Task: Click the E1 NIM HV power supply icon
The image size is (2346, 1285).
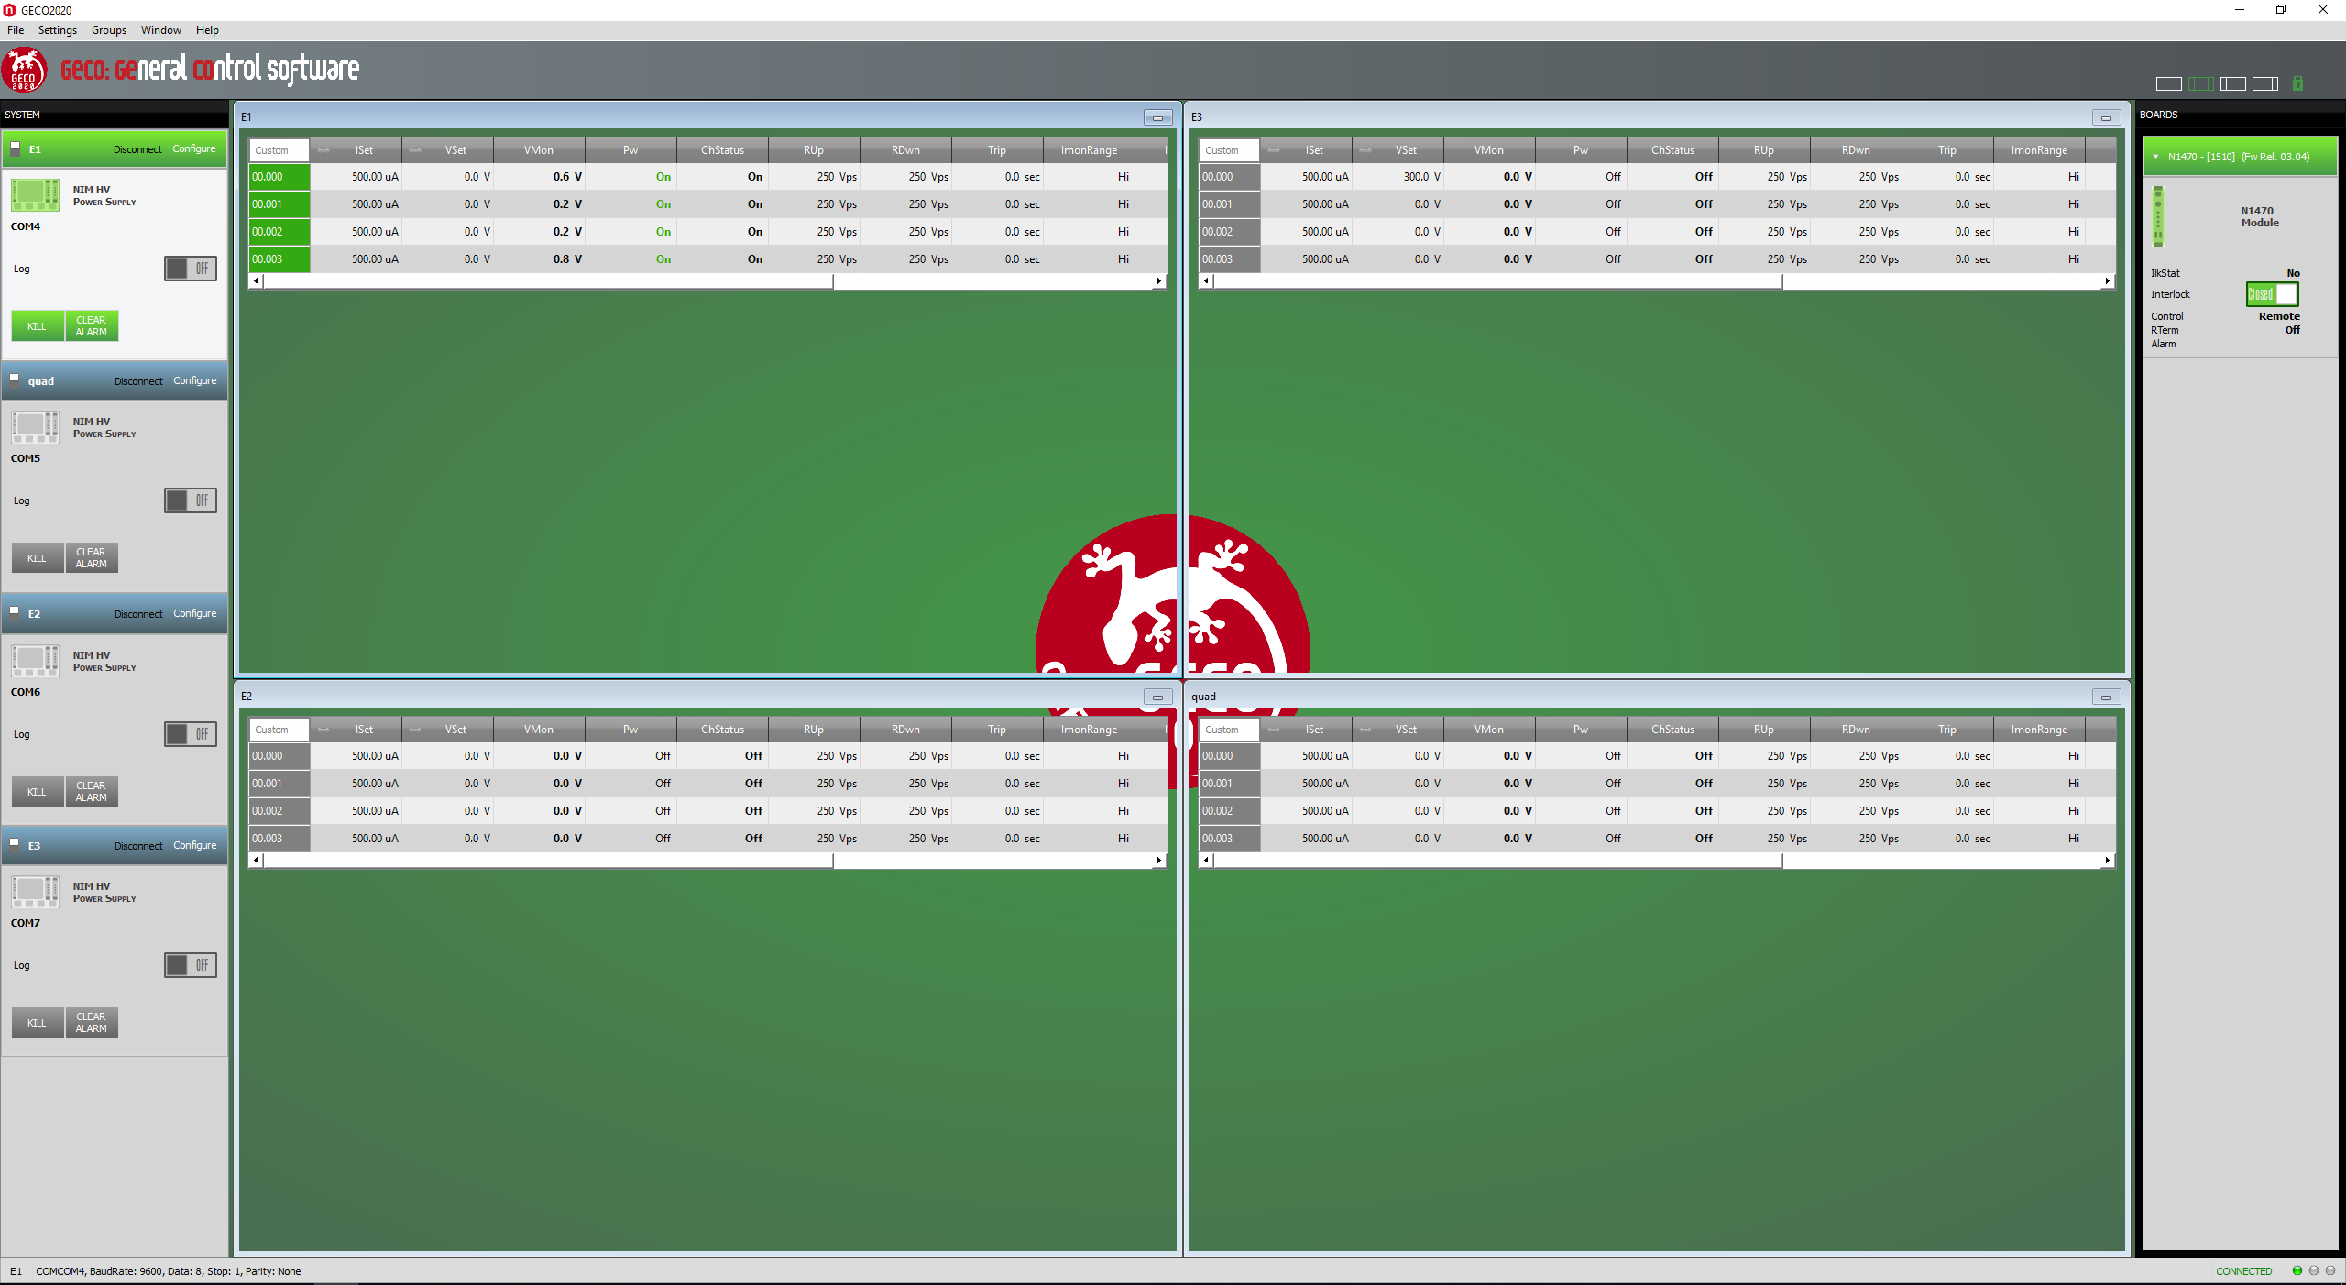Action: [35, 195]
